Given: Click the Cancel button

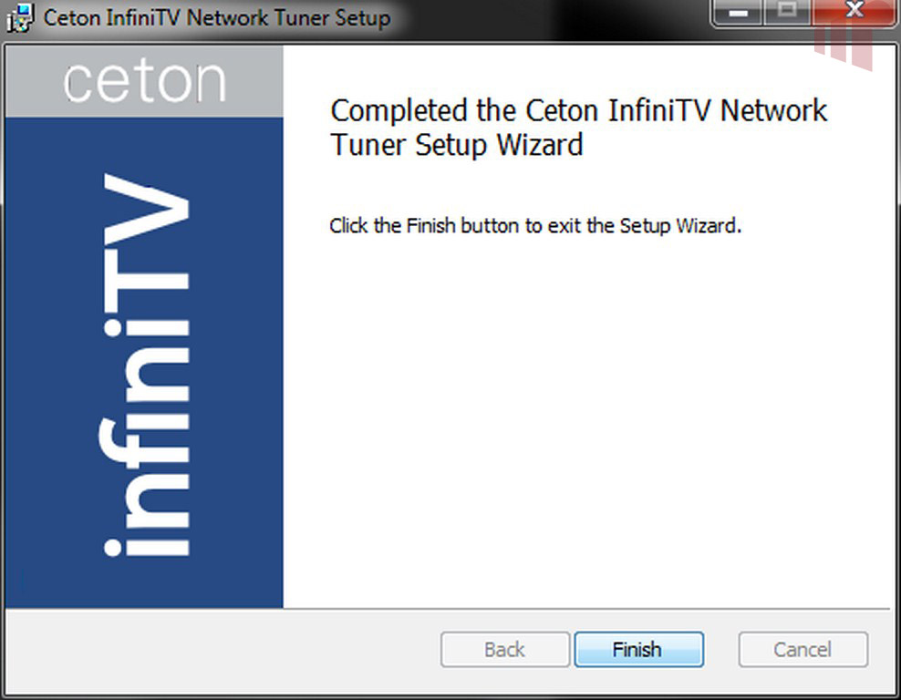Looking at the screenshot, I should (803, 650).
